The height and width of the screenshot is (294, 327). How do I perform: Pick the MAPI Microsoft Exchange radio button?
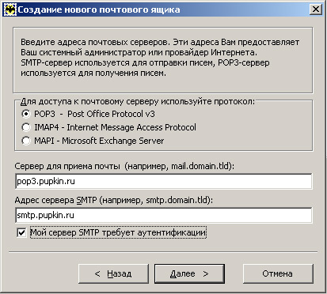pyautogui.click(x=26, y=141)
